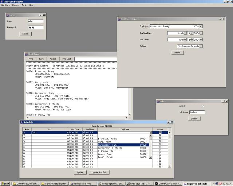Image resolution: width=233 pixels, height=186 pixels.
Task: Click Starting Date month spinner arrows
Action: 185,33
